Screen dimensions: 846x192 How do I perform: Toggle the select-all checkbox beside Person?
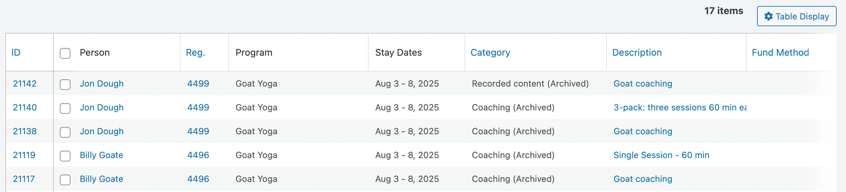65,53
